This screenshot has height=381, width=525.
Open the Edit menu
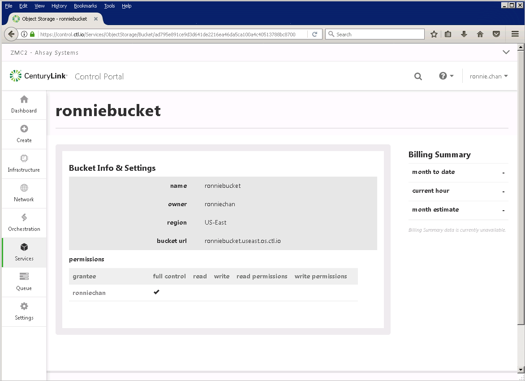[x=23, y=6]
